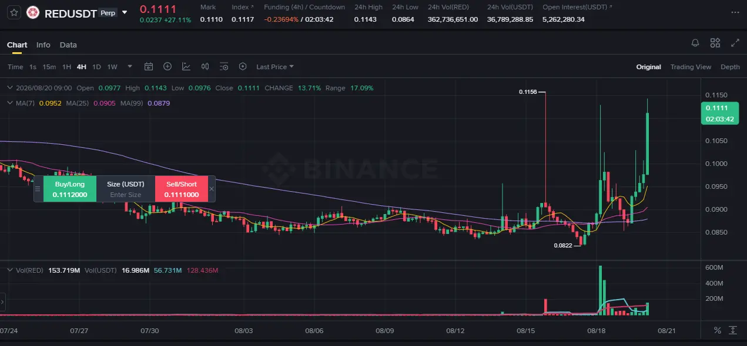Close the quick-order trading panel
The height and width of the screenshot is (346, 747).
point(212,189)
